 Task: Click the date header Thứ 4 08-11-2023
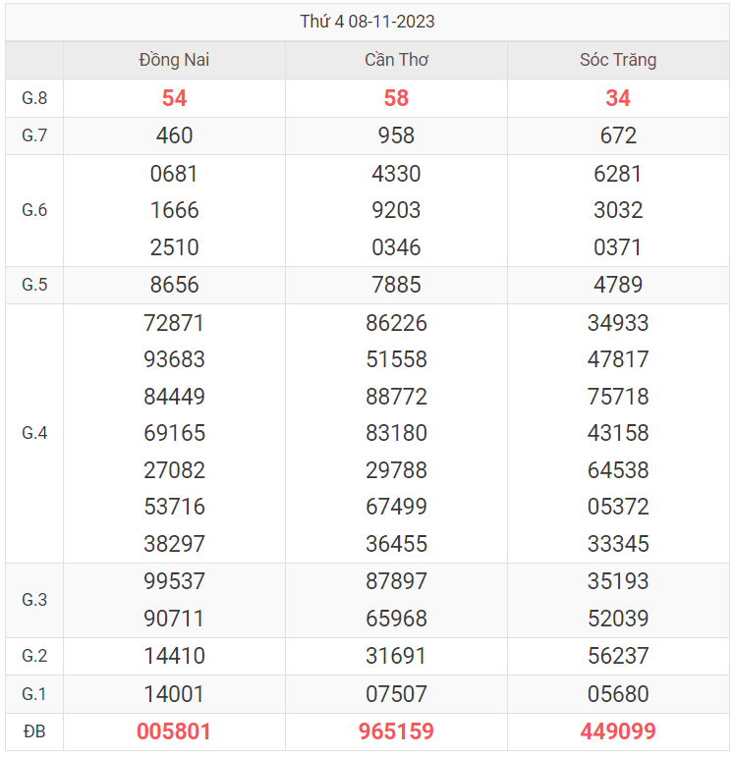tap(367, 21)
